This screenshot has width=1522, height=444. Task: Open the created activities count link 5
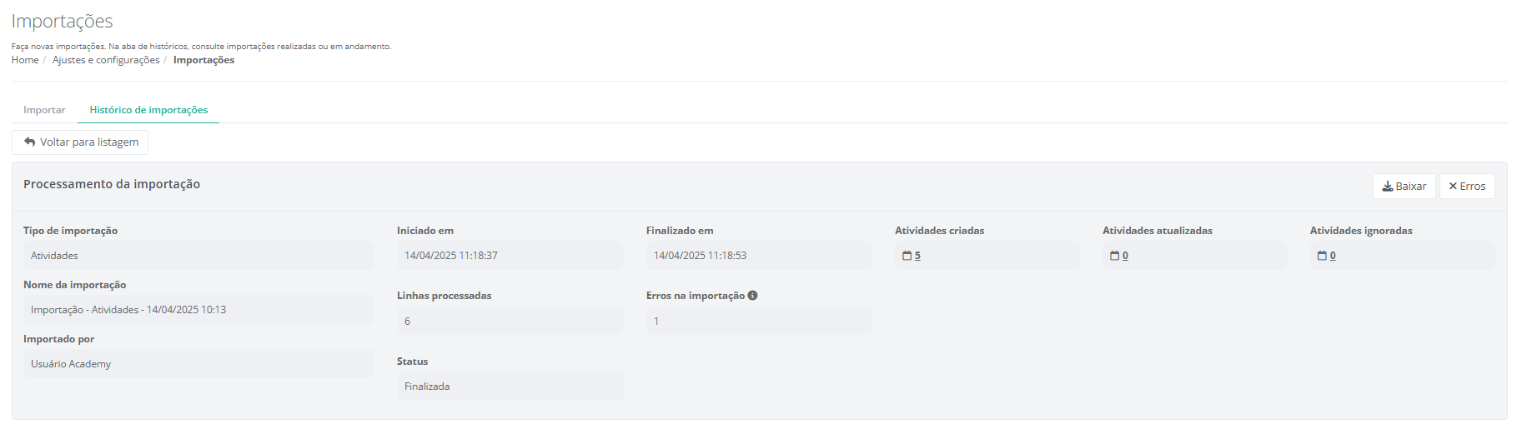pyautogui.click(x=917, y=256)
